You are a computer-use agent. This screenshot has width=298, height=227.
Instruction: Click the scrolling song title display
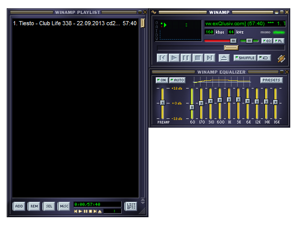click(245, 24)
